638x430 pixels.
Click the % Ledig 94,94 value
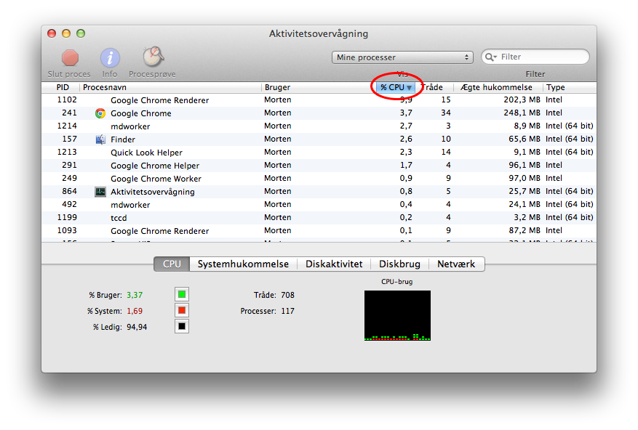[x=137, y=327]
